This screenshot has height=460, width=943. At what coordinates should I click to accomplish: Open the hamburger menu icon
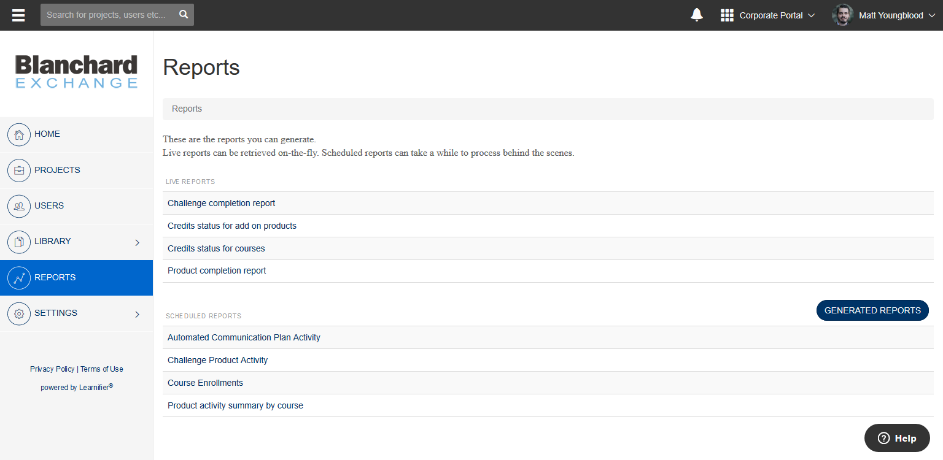tap(18, 15)
